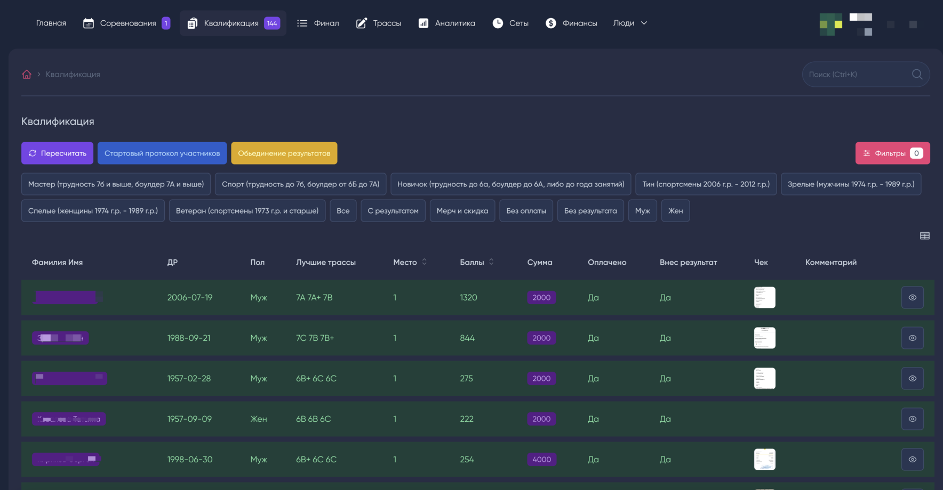The width and height of the screenshot is (943, 490).
Task: Click the home icon in breadcrumb
Action: [x=27, y=75]
